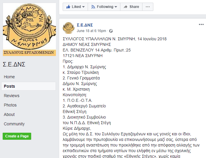Expand the Following dropdown
Screen dimensions: 206x158
click(x=104, y=7)
